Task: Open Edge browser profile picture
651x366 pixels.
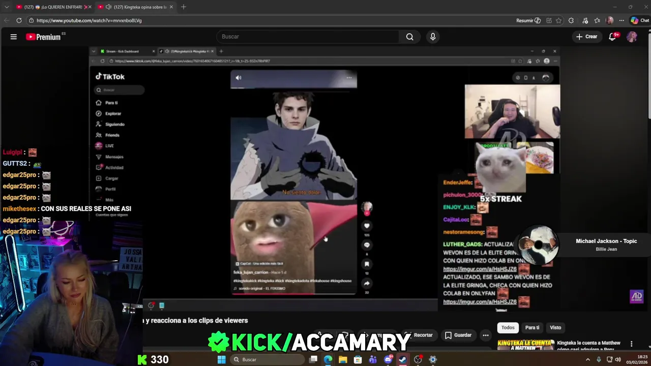Action: click(610, 20)
